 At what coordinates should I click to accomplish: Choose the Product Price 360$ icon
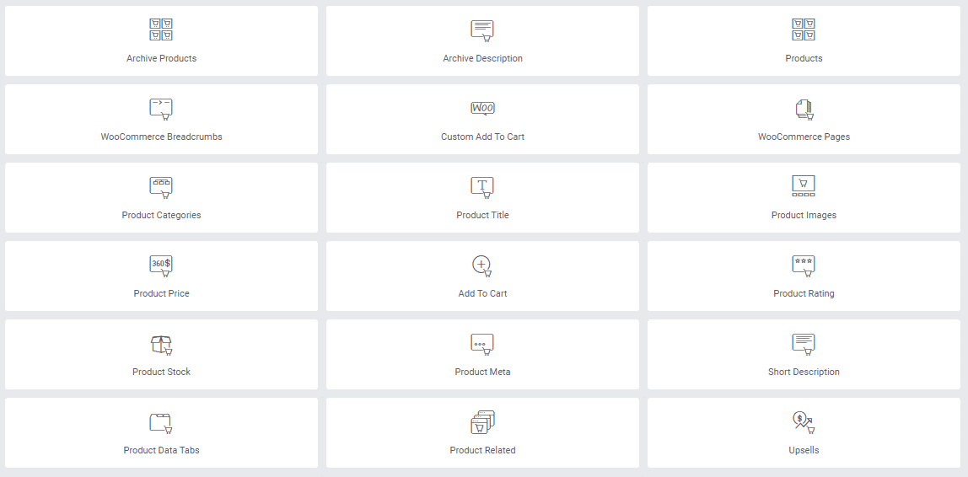pyautogui.click(x=161, y=265)
